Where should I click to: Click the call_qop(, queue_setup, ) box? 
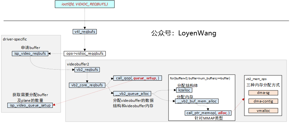[x=138, y=78]
